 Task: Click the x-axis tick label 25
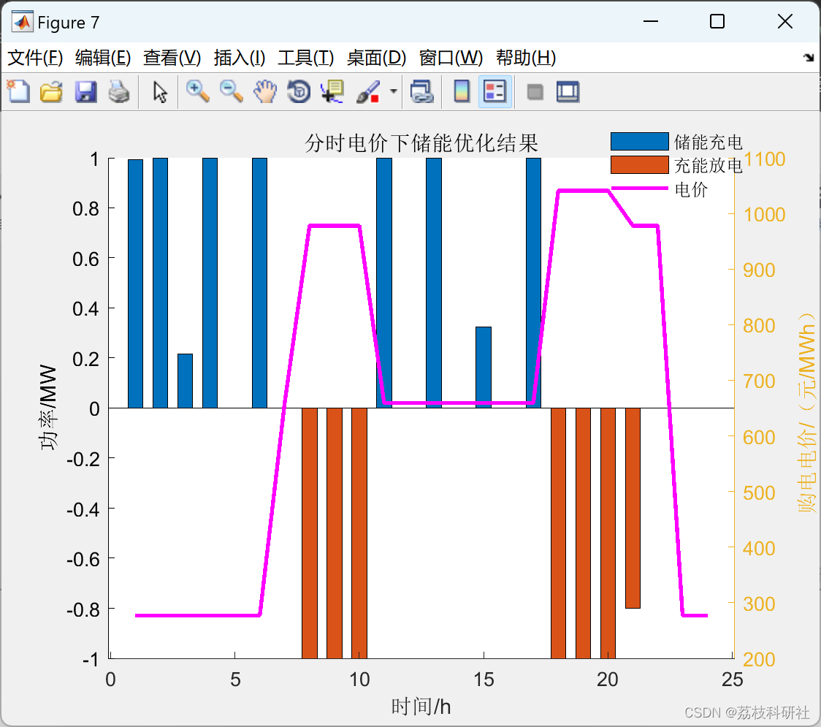732,680
